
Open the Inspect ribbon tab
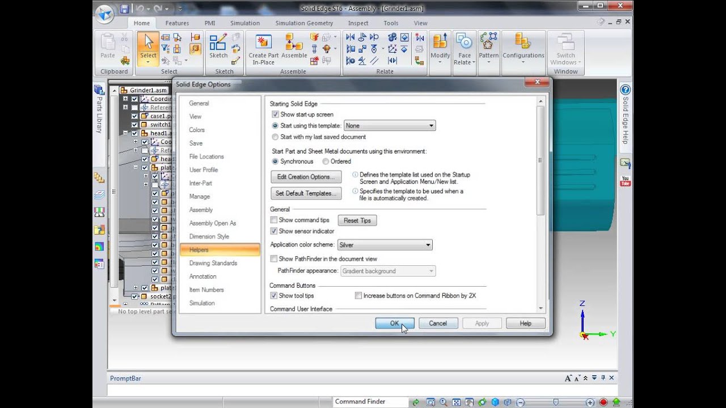pyautogui.click(x=358, y=23)
